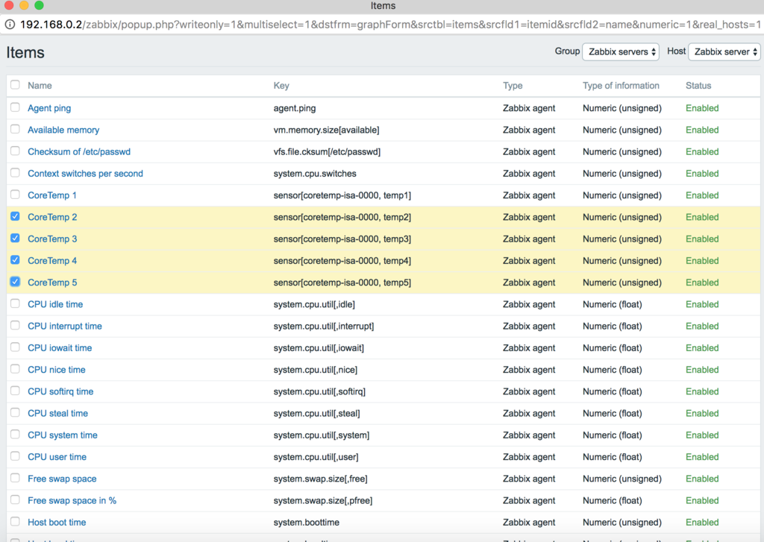Check the Free swap space checkbox
Screen dimensions: 764x542
pyautogui.click(x=15, y=478)
